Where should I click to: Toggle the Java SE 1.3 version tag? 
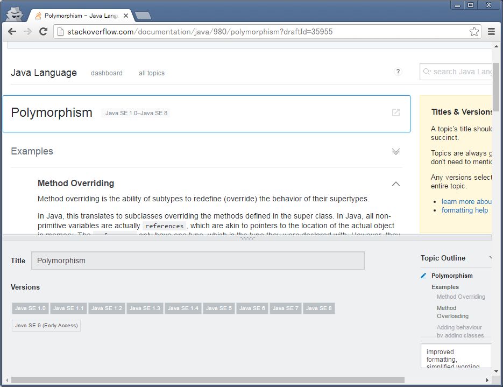point(145,308)
